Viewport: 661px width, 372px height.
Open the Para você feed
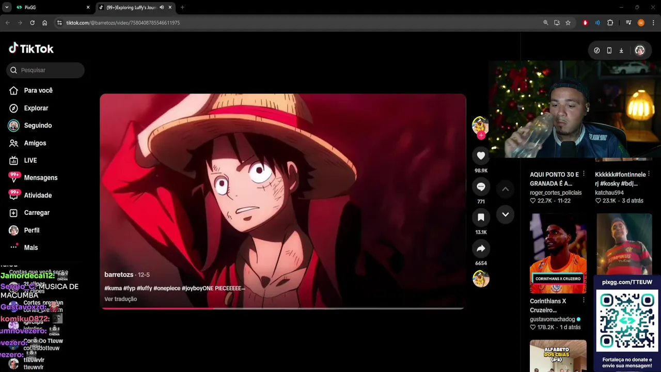coord(31,90)
